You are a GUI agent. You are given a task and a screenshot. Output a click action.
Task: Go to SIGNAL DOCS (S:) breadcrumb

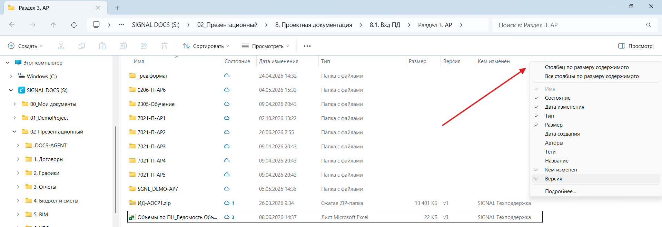point(156,25)
